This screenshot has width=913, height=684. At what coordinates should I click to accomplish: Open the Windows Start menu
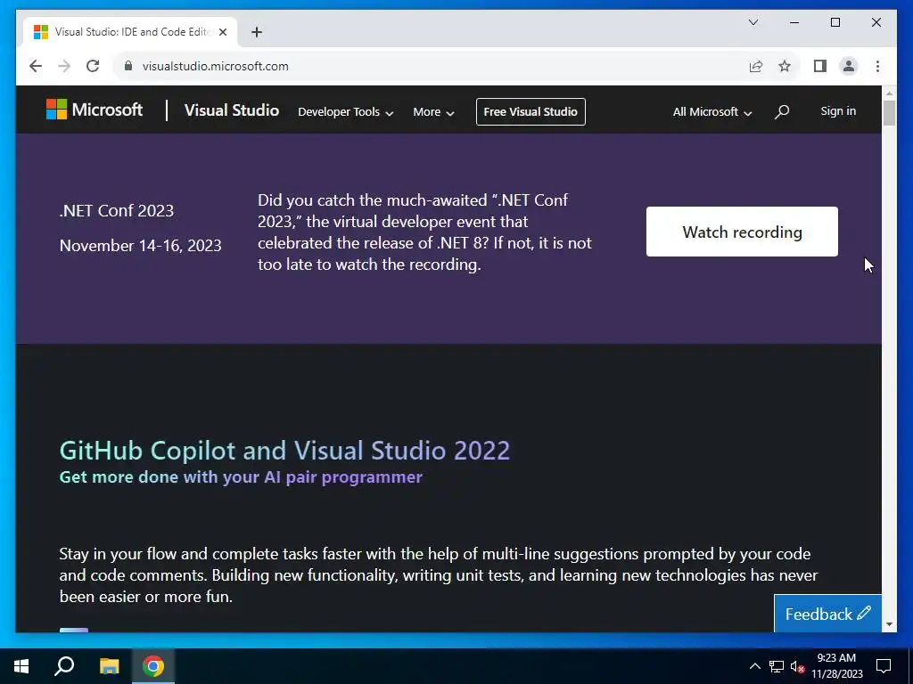pos(21,666)
